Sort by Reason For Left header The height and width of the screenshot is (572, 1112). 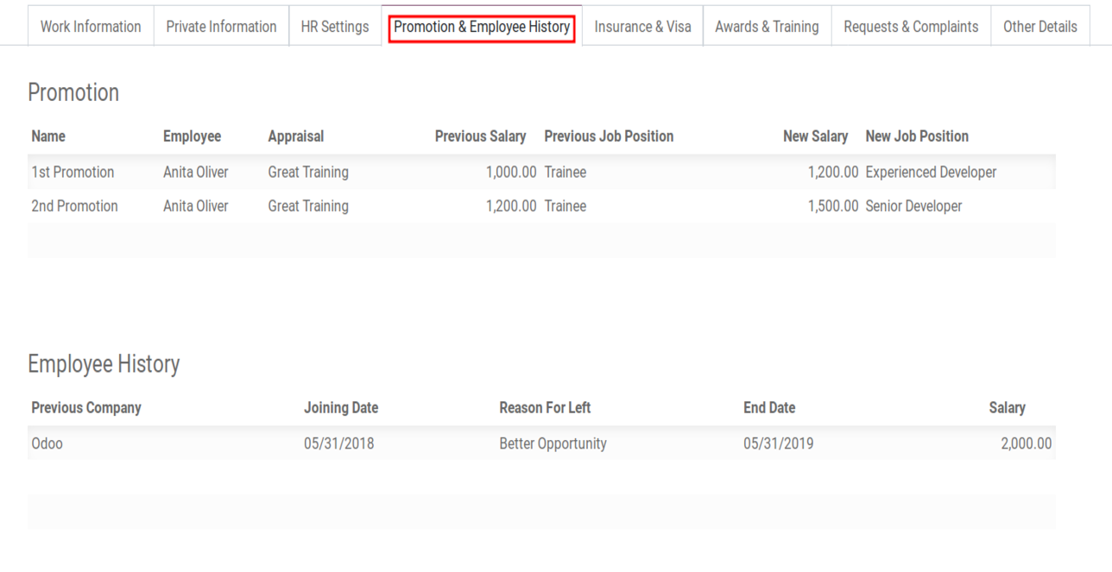(x=545, y=407)
